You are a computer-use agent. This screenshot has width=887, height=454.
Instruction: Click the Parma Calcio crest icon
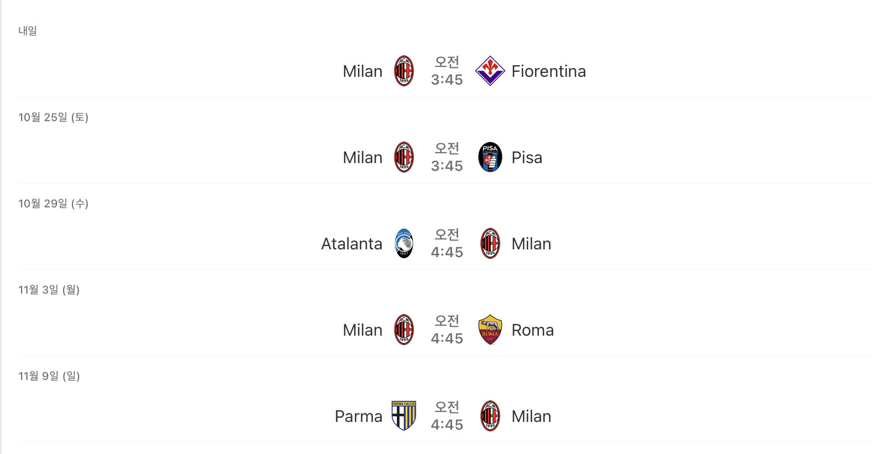coord(404,416)
